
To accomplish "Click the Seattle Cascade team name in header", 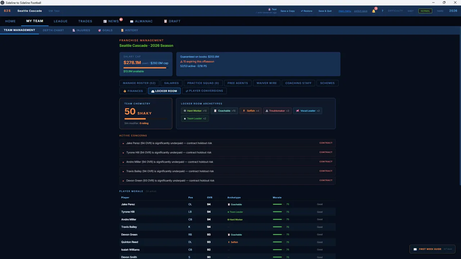I will click(x=30, y=11).
